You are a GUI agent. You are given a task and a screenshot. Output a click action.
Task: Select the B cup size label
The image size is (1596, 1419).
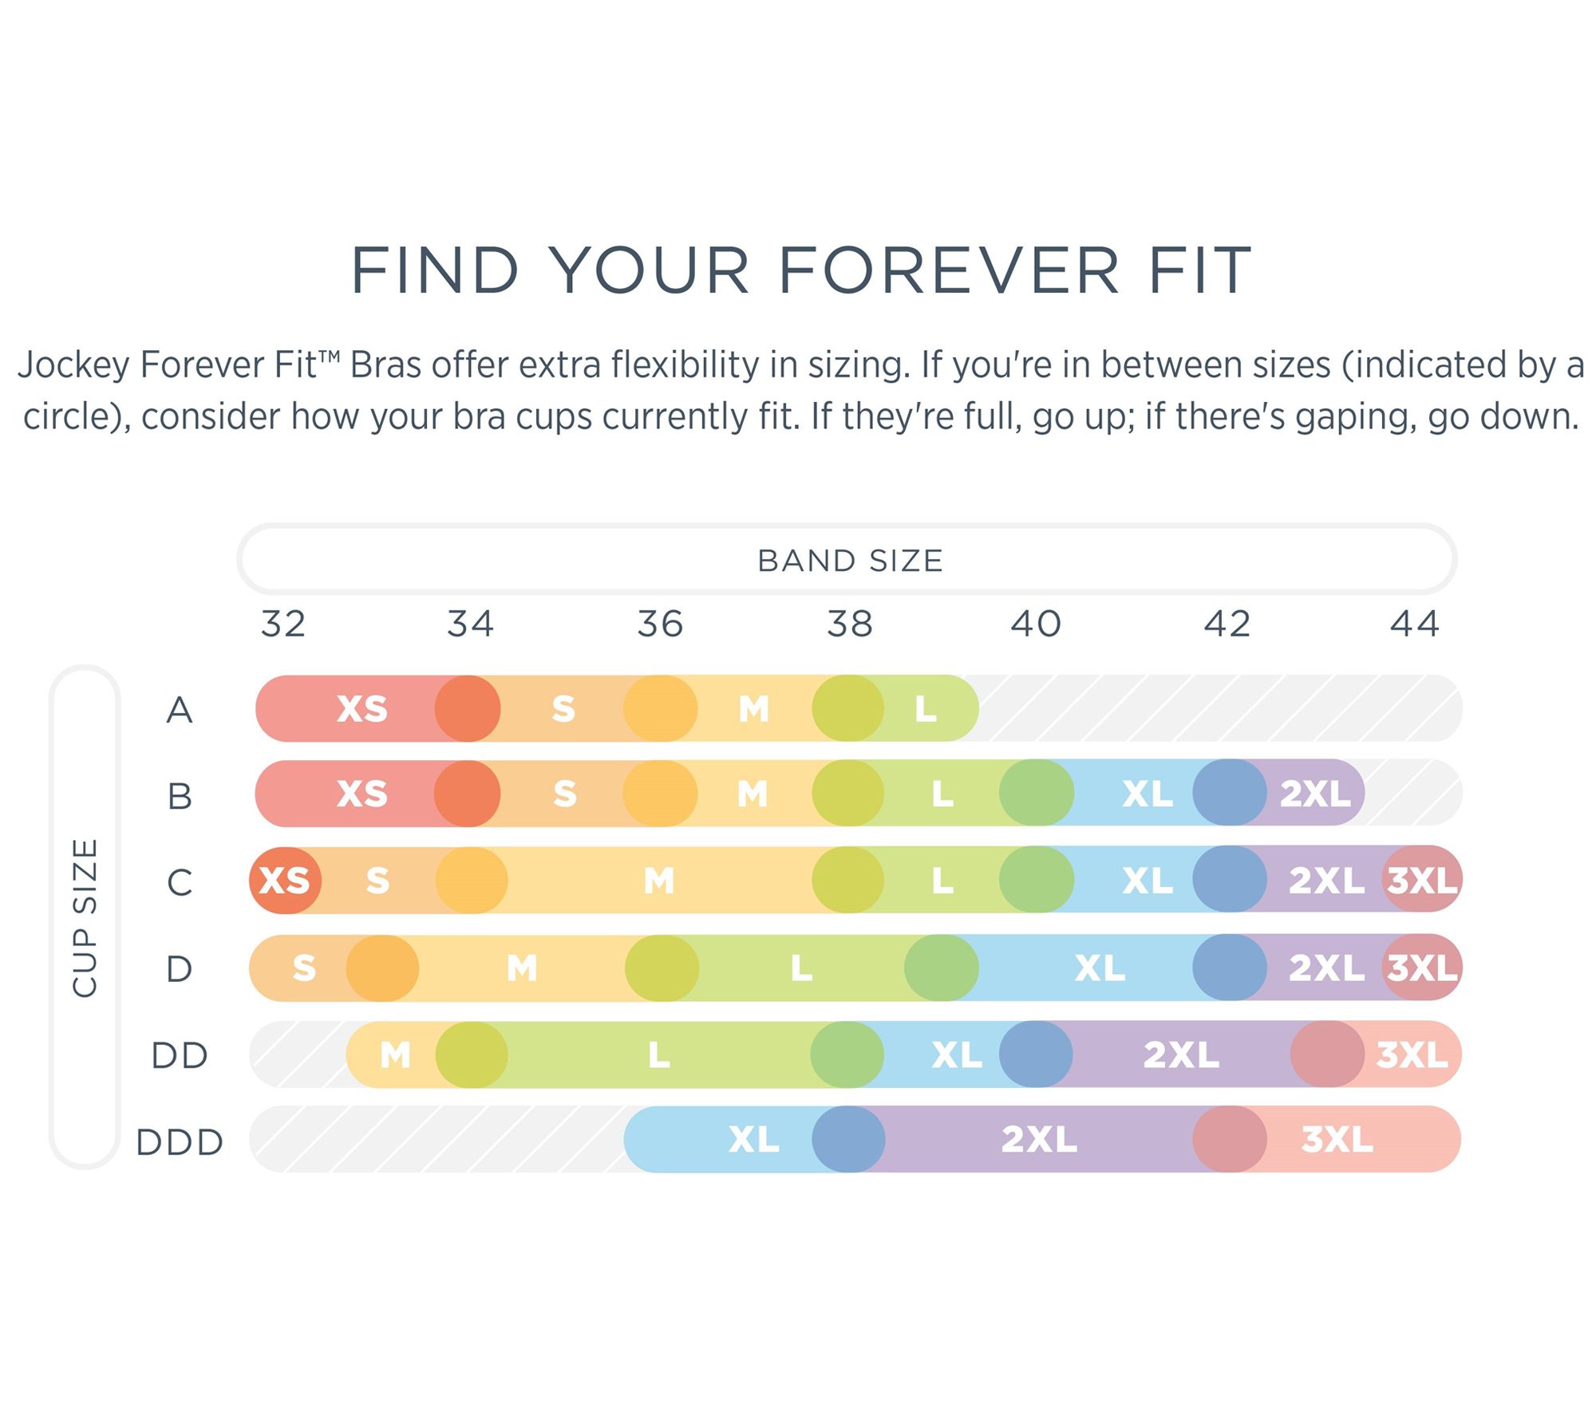[x=180, y=796]
